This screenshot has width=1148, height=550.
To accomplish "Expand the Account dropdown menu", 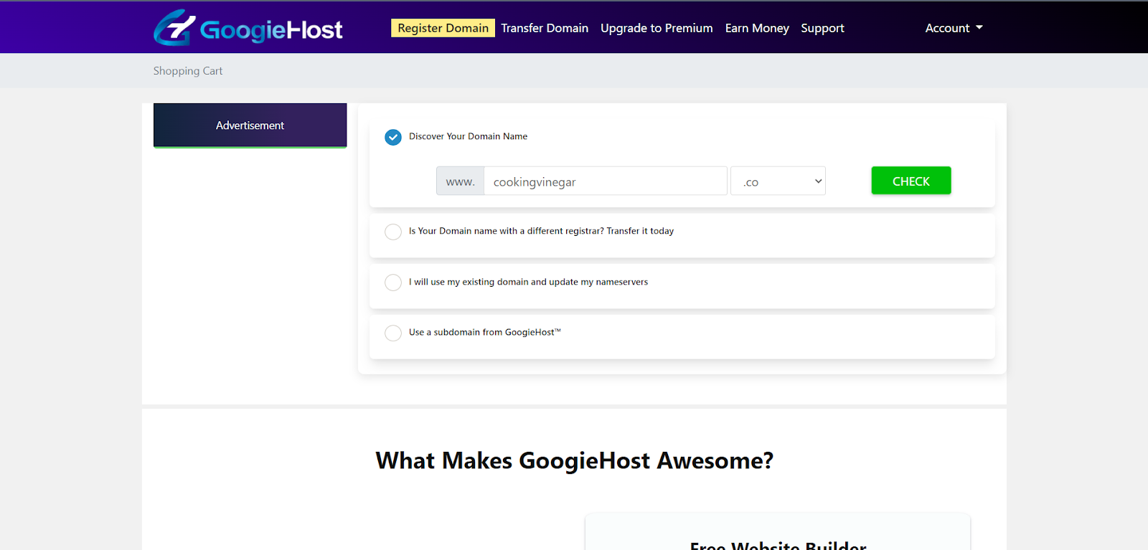I will (x=954, y=28).
